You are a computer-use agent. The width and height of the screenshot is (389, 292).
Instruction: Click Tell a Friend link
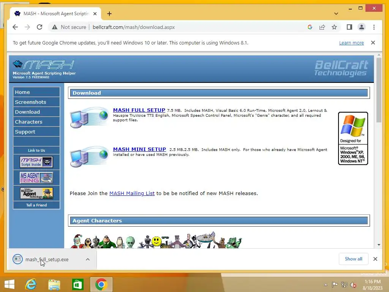(36, 205)
